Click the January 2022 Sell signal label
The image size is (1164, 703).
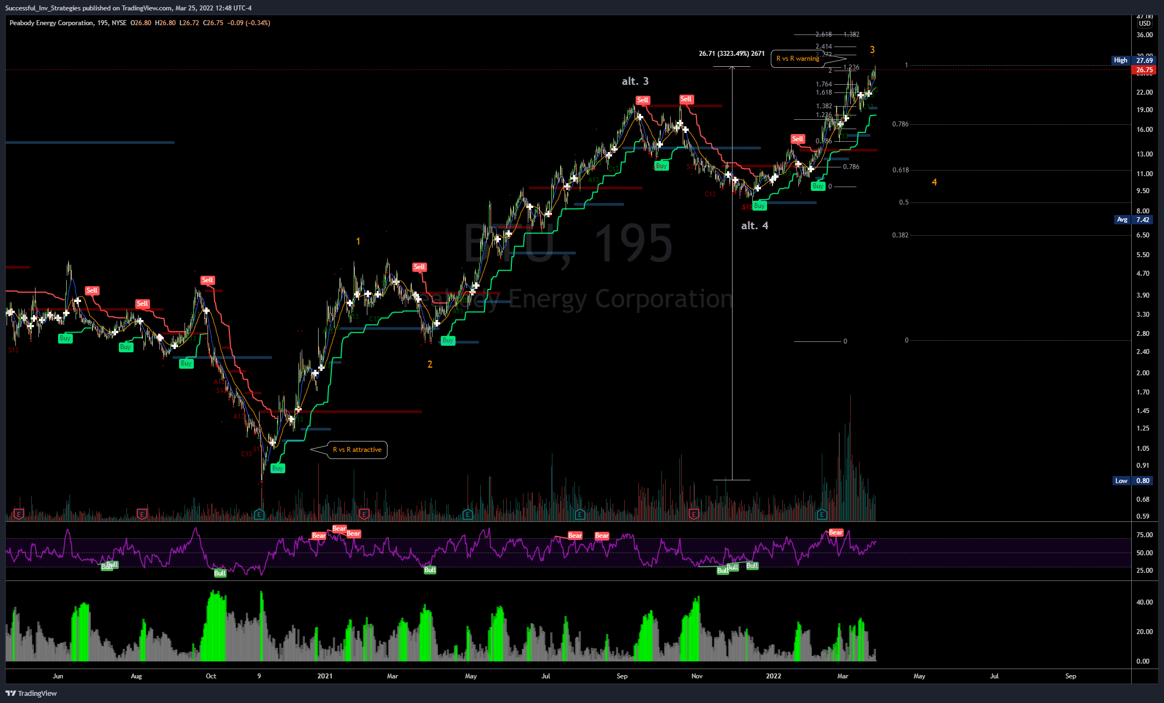click(798, 139)
